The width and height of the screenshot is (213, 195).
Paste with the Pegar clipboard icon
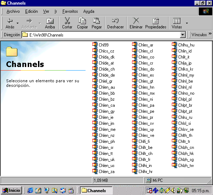(97, 23)
